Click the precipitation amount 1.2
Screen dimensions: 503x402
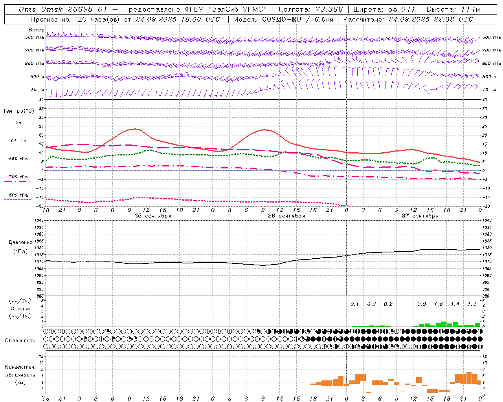[472, 304]
